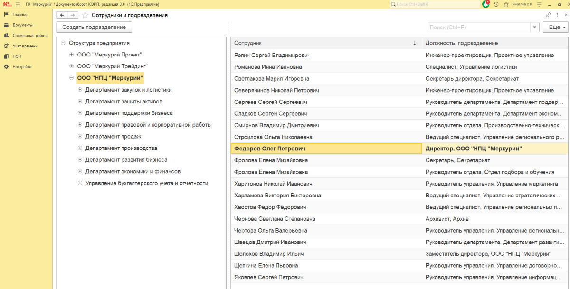The image size is (570, 289).
Task: Open the Настройка section
Action: (22, 67)
